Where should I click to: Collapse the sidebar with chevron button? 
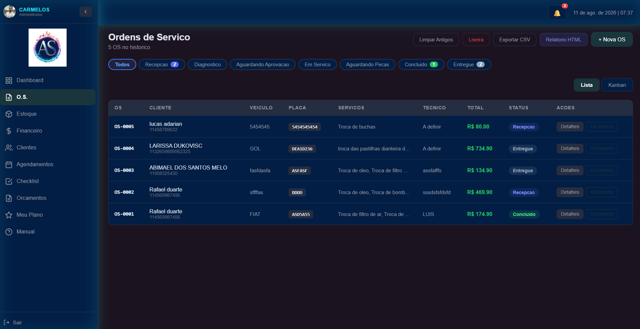tap(86, 12)
